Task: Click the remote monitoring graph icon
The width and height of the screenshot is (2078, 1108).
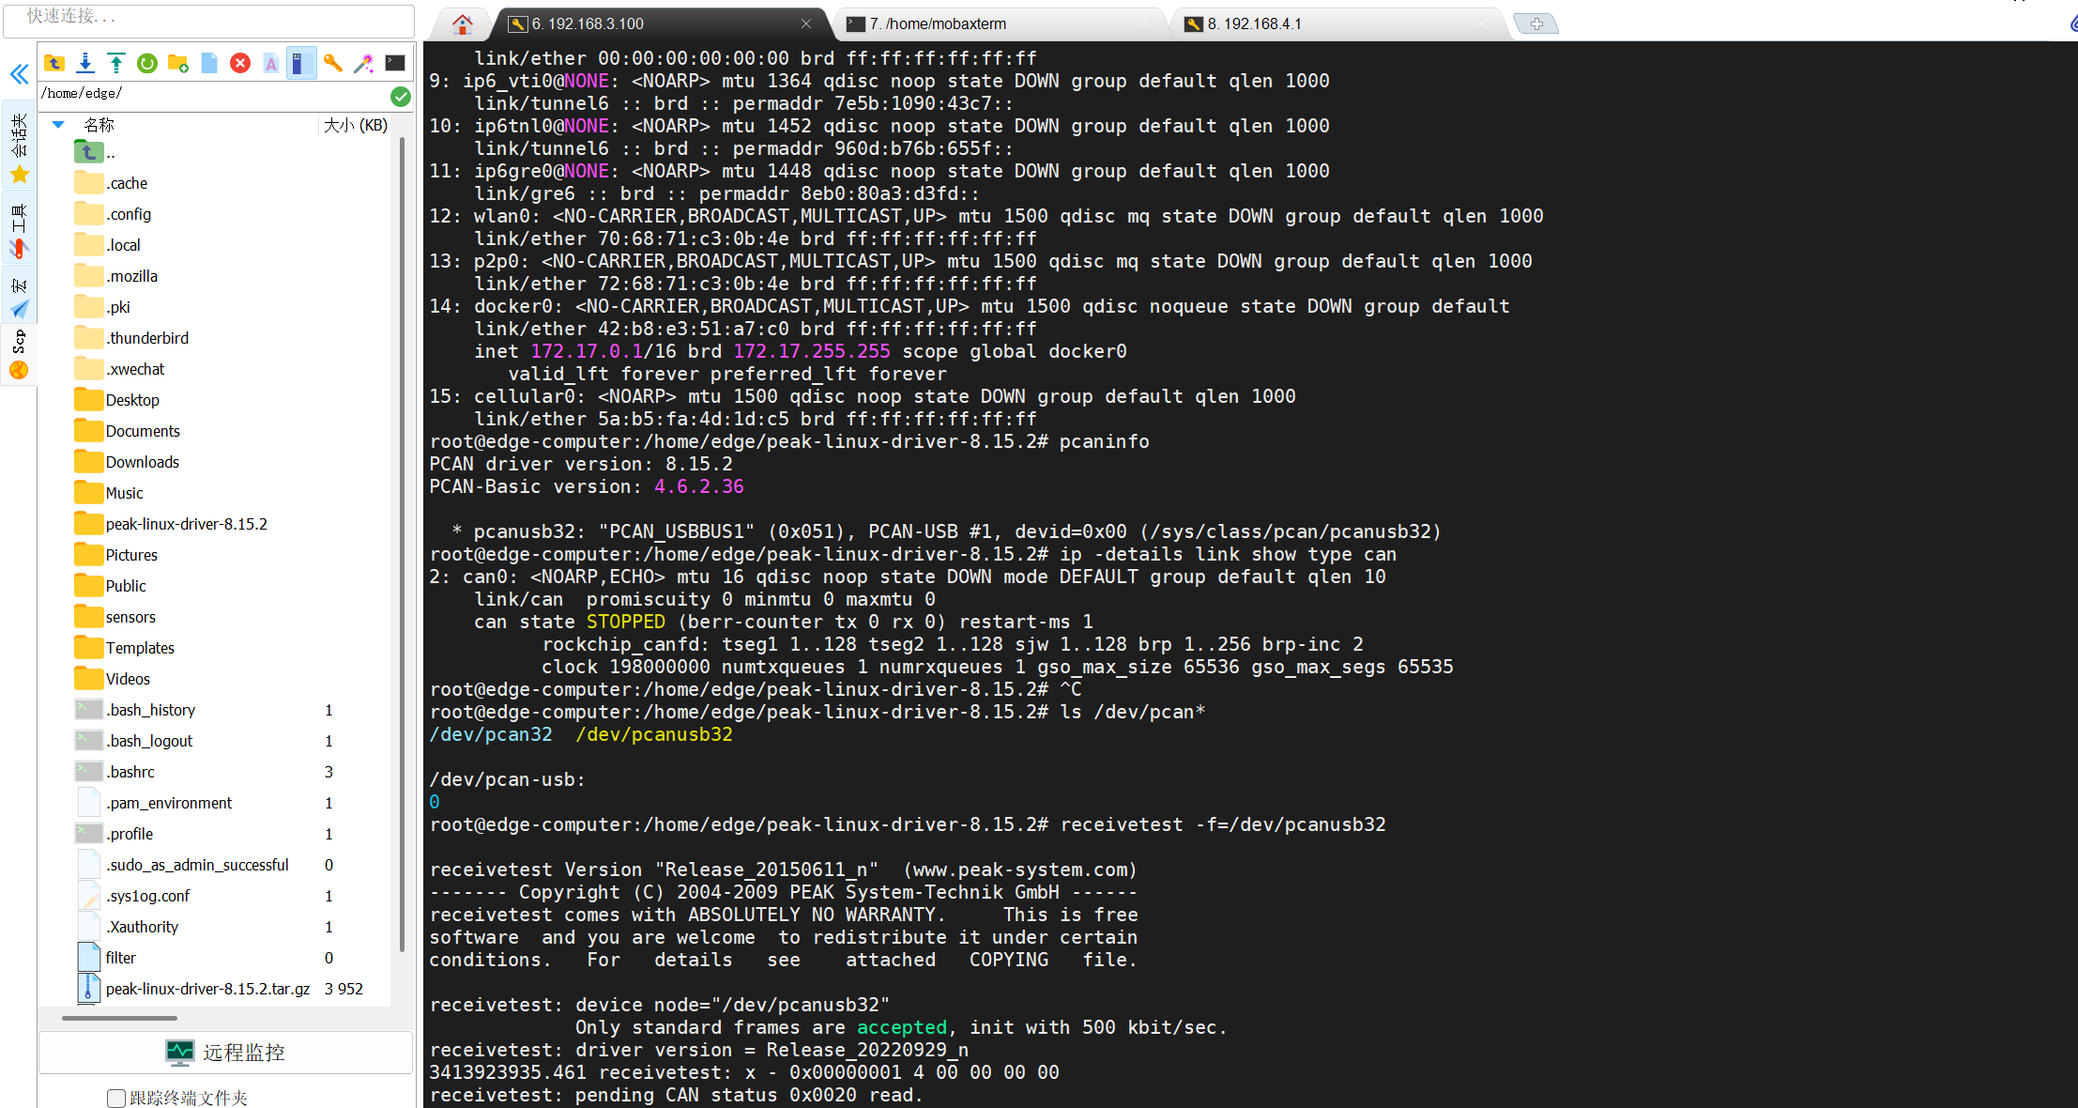Action: [179, 1053]
